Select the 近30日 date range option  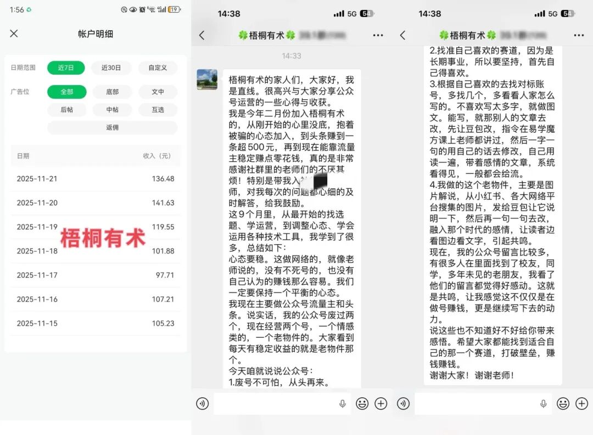111,68
